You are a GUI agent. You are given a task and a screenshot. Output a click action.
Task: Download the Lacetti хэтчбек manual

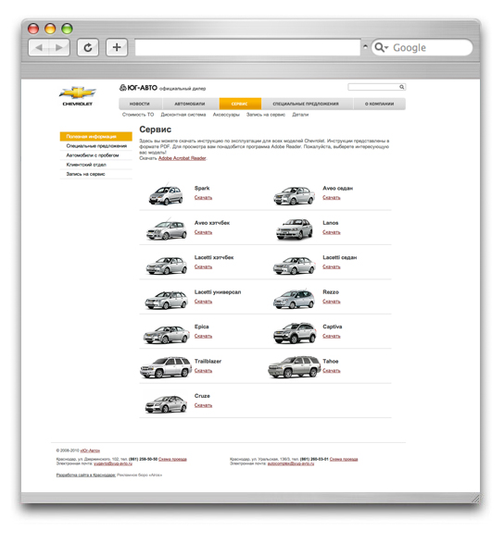pyautogui.click(x=203, y=267)
